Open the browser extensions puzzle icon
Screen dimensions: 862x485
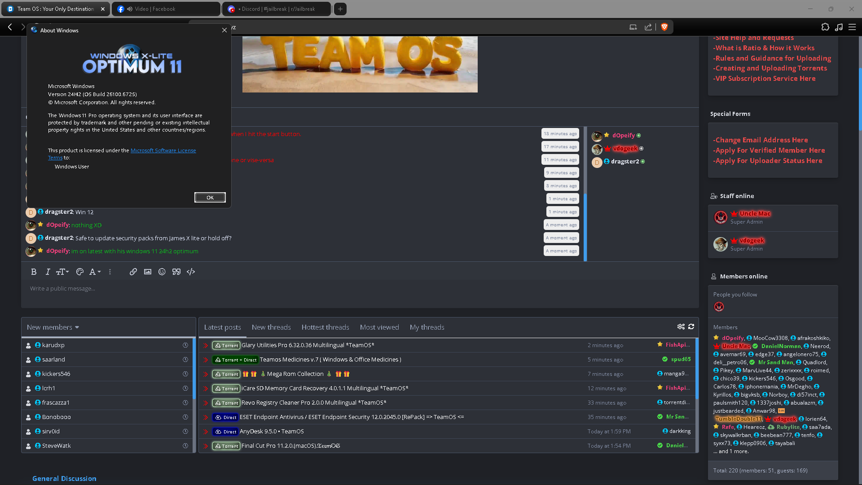[x=825, y=27]
